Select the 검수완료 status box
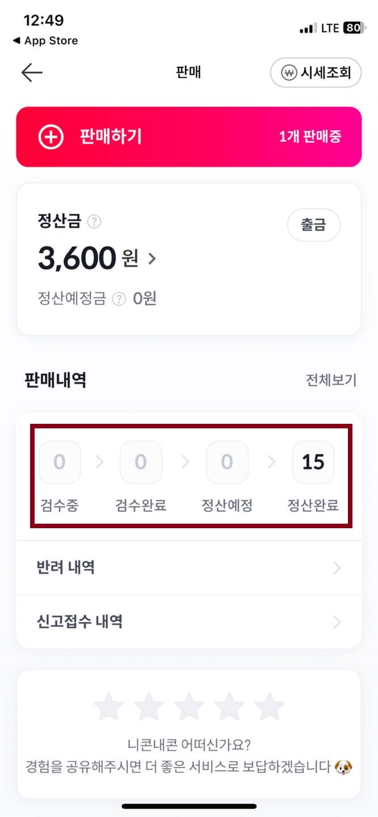378x817 pixels. pyautogui.click(x=141, y=462)
